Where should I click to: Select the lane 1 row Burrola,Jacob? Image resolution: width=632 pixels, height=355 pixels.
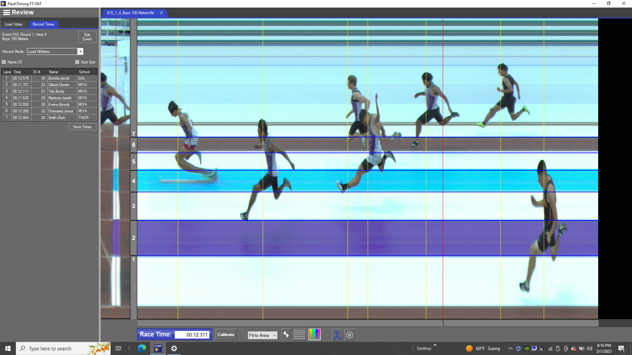point(49,78)
